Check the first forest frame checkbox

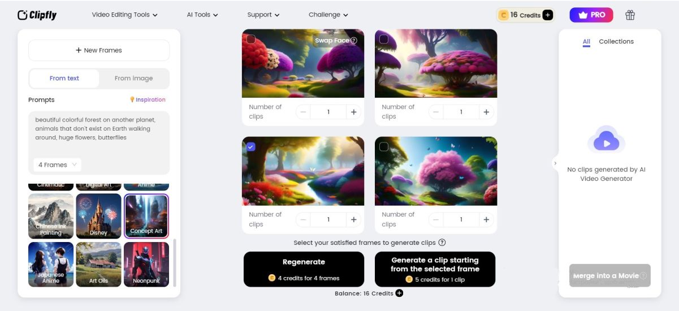tap(251, 39)
